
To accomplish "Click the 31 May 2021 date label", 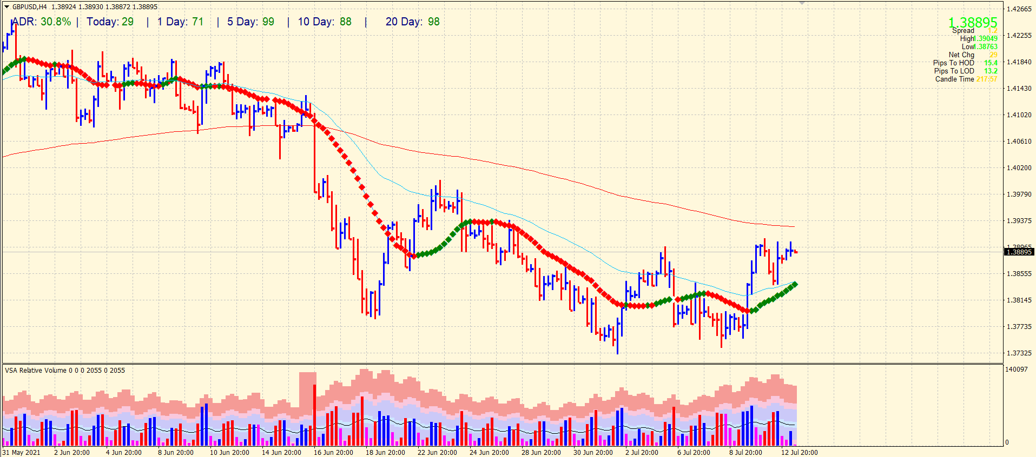I will click(x=22, y=453).
